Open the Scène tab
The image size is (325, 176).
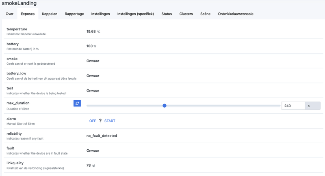(205, 14)
